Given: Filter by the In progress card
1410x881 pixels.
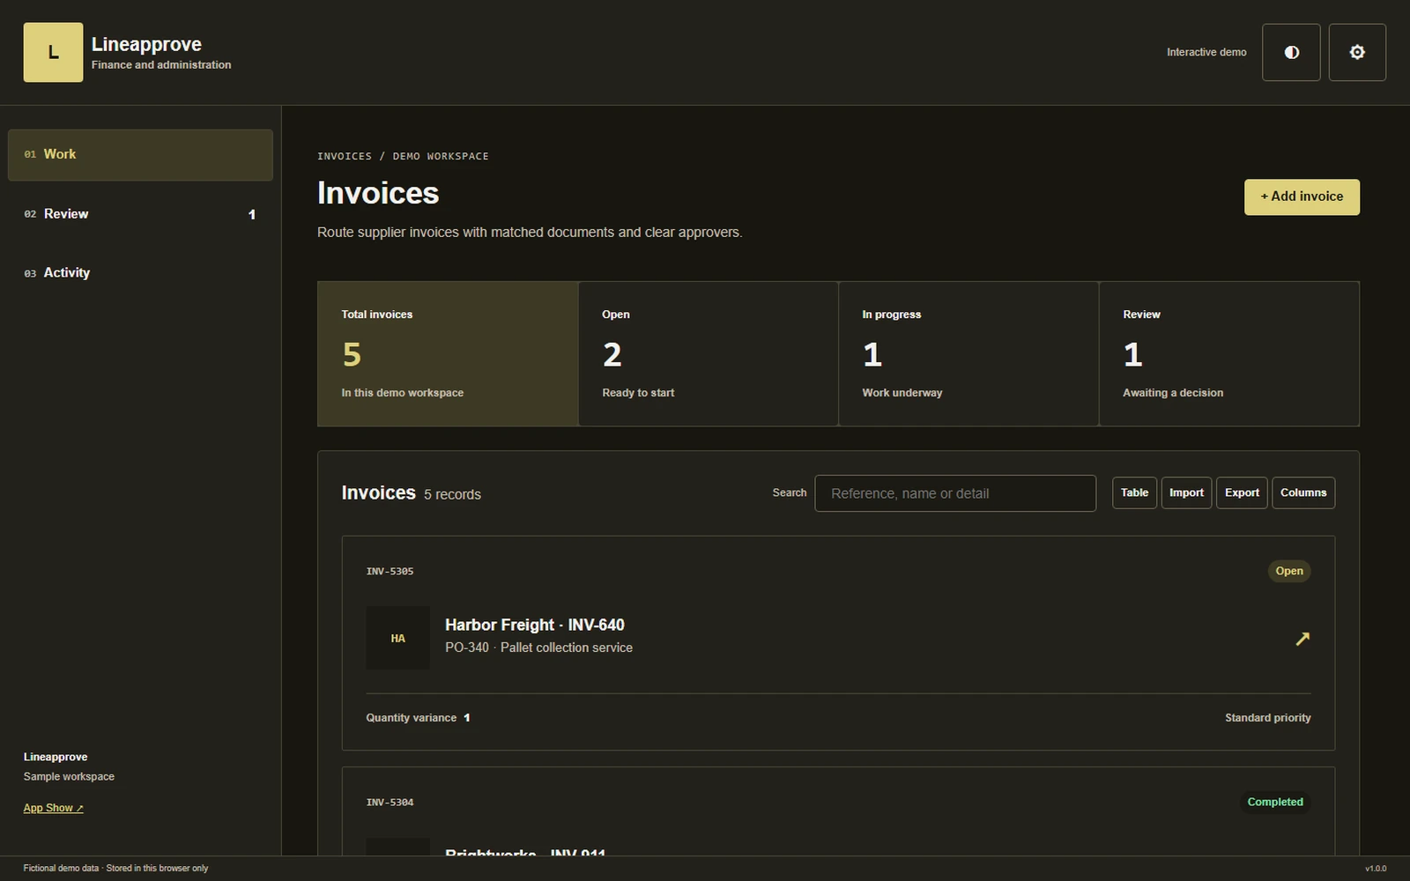Looking at the screenshot, I should [968, 354].
